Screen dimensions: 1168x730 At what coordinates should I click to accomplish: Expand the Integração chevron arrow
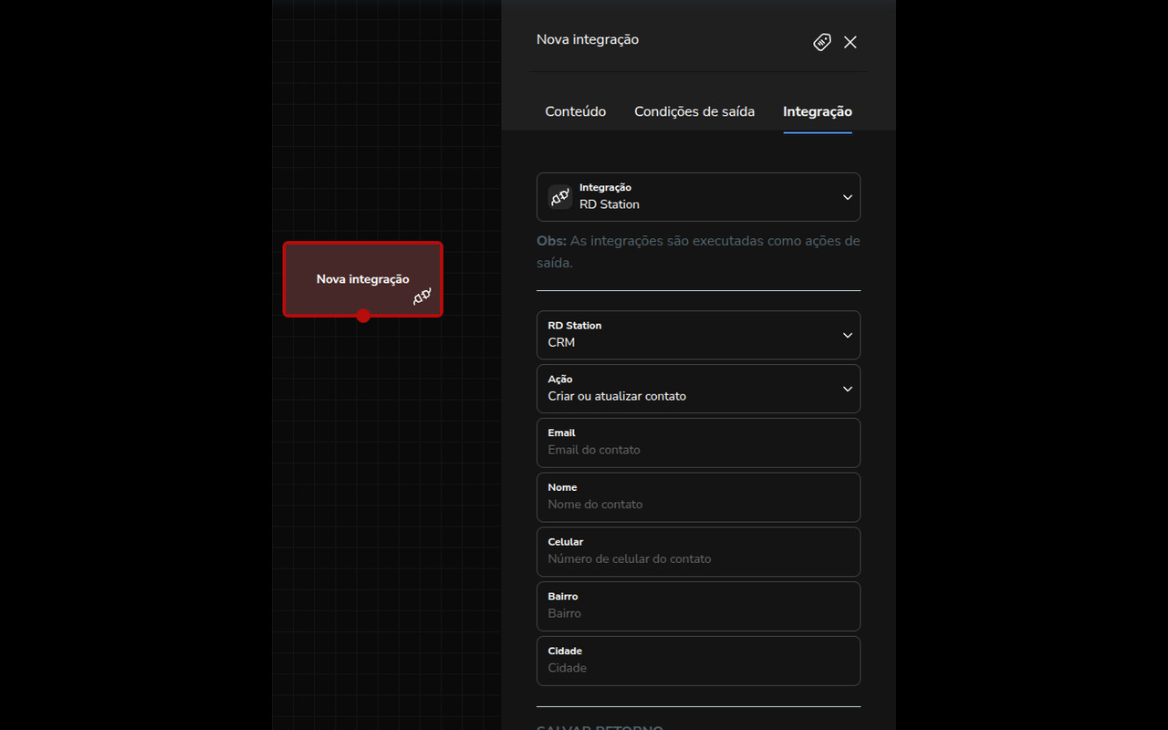(847, 197)
